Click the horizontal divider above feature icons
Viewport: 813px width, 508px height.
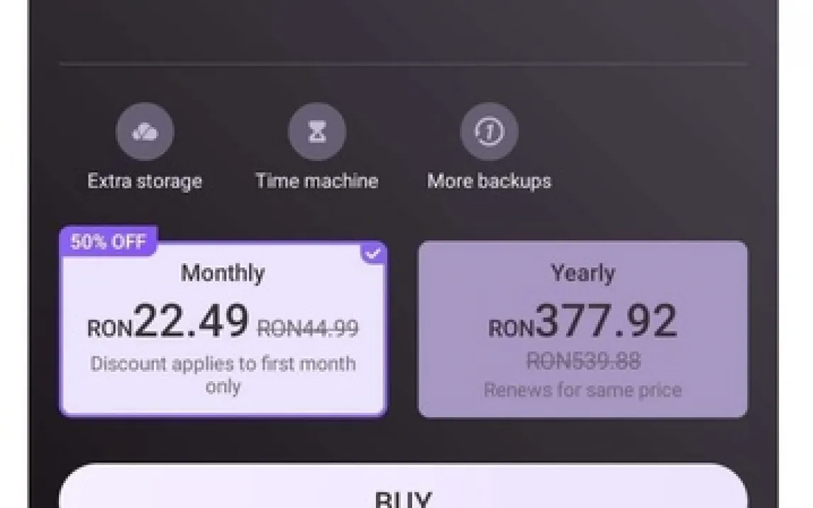(403, 65)
